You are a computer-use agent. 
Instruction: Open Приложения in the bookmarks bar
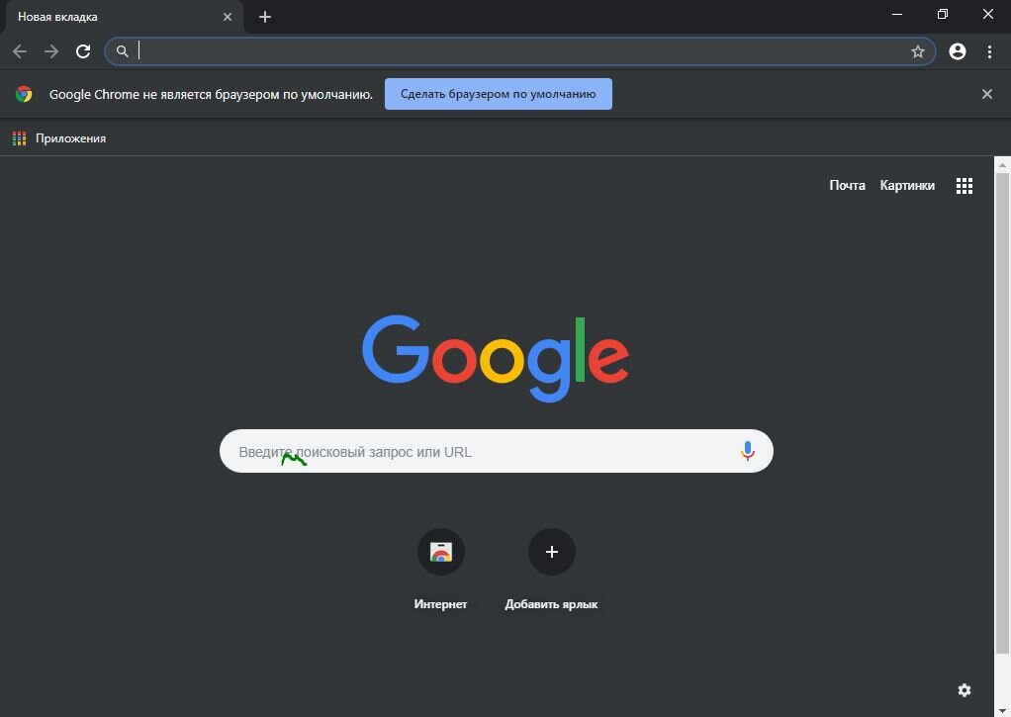[58, 138]
